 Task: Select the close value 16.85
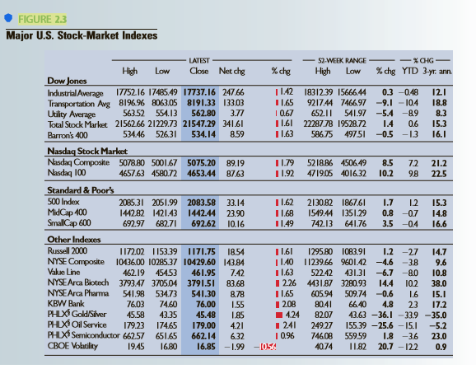(206, 347)
